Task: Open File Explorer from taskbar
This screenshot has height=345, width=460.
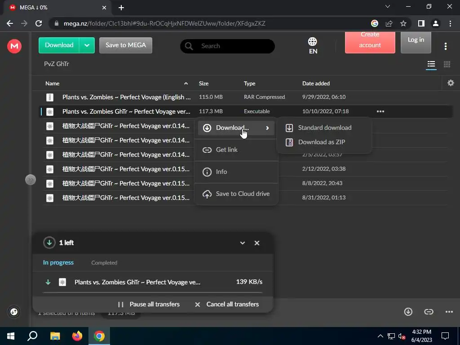Action: [x=55, y=336]
